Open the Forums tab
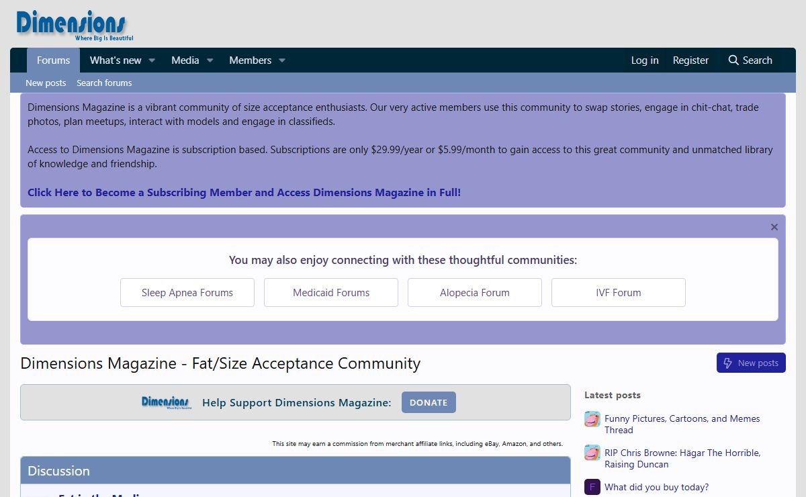The height and width of the screenshot is (497, 806). [54, 60]
